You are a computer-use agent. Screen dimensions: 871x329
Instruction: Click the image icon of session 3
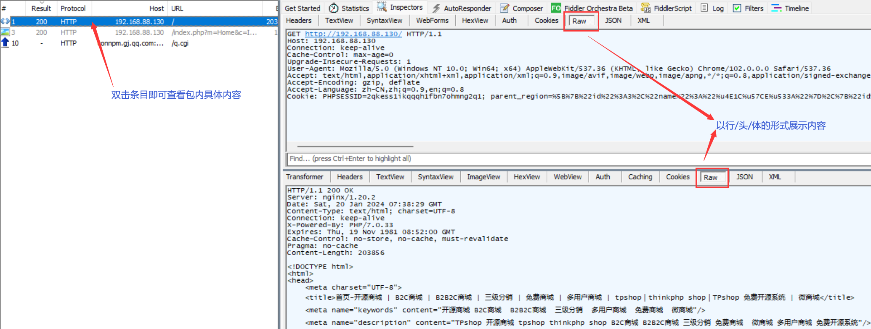[5, 32]
